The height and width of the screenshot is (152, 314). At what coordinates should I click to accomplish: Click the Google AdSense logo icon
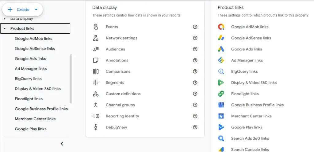point(221,38)
